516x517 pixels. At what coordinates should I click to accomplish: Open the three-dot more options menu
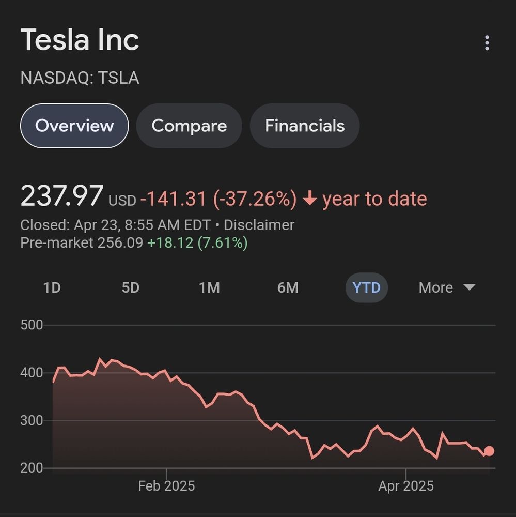point(487,43)
